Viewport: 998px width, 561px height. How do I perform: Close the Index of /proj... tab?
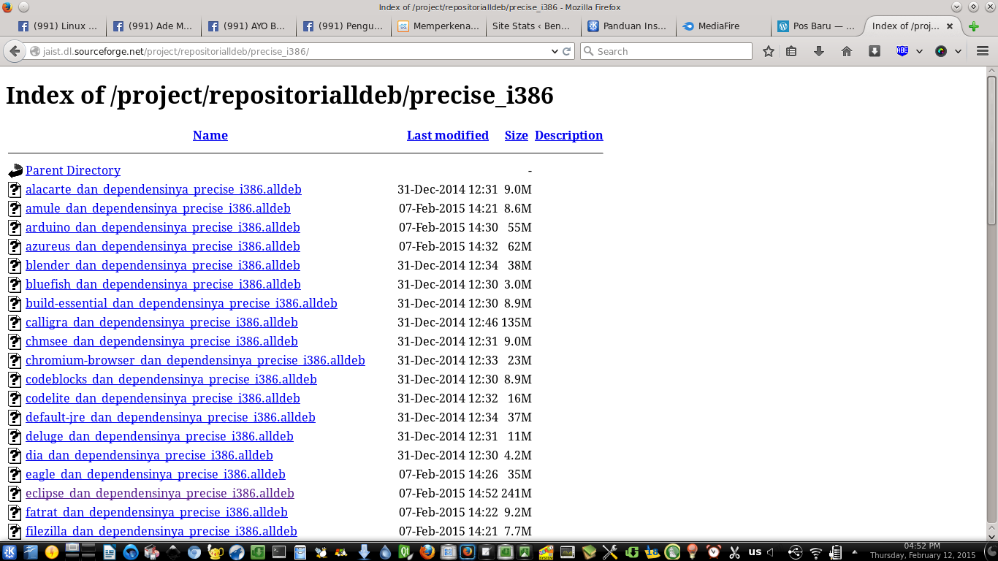[950, 26]
